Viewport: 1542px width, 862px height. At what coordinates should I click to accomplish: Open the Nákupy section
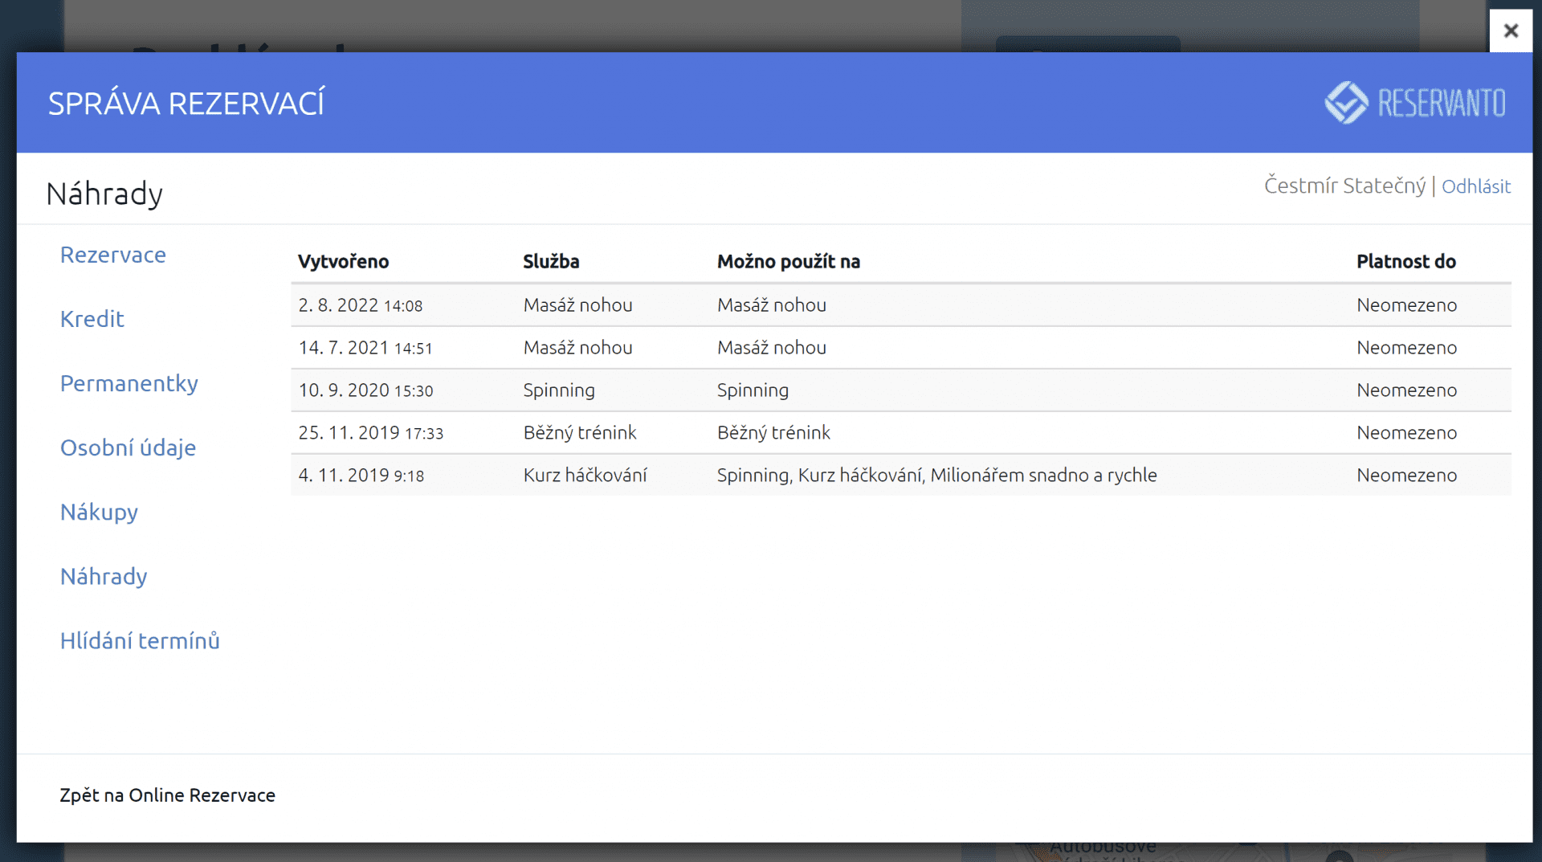click(99, 512)
